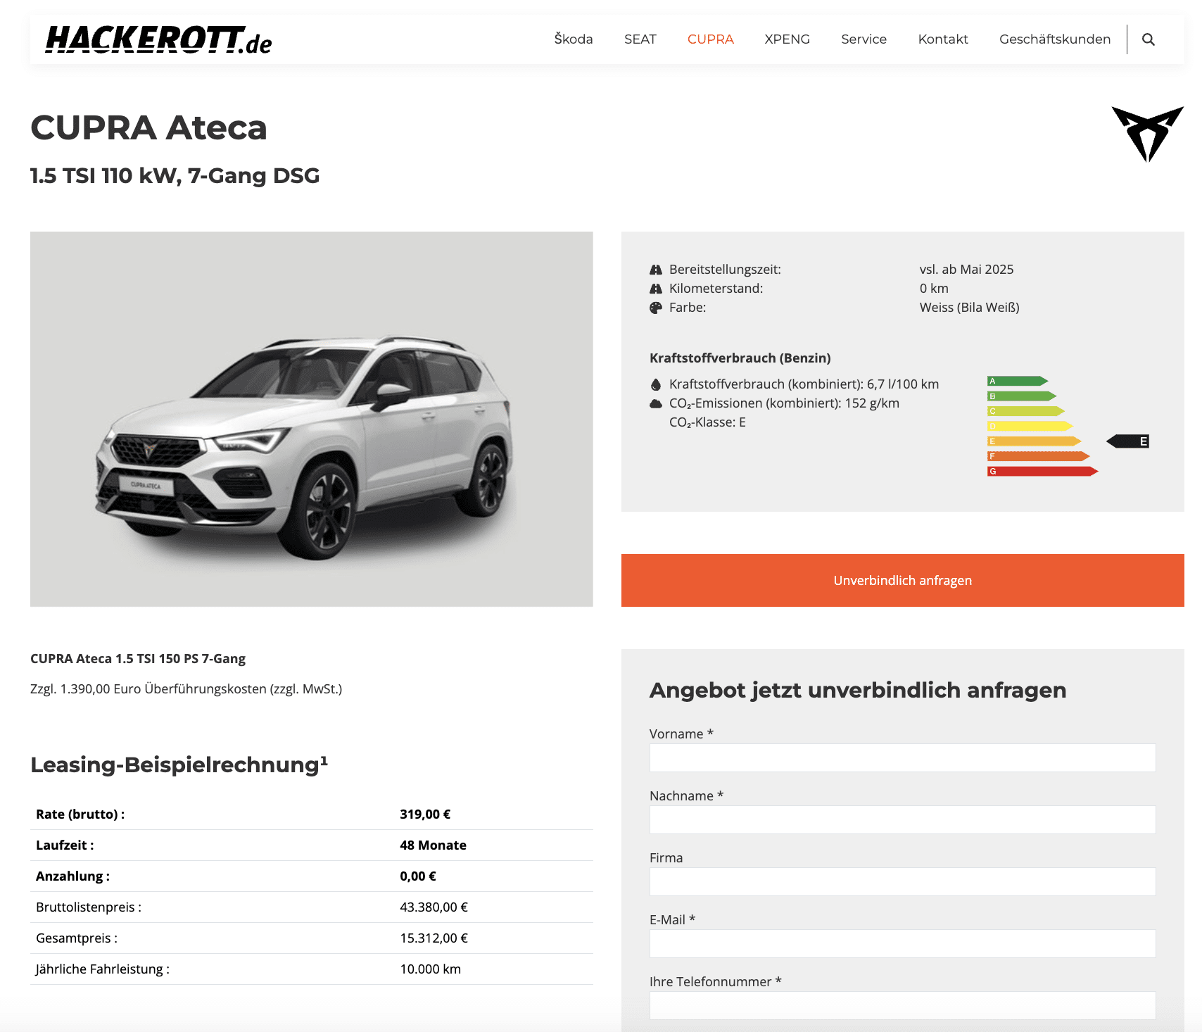
Task: Click the Gesamtpreis label
Action: (x=77, y=938)
